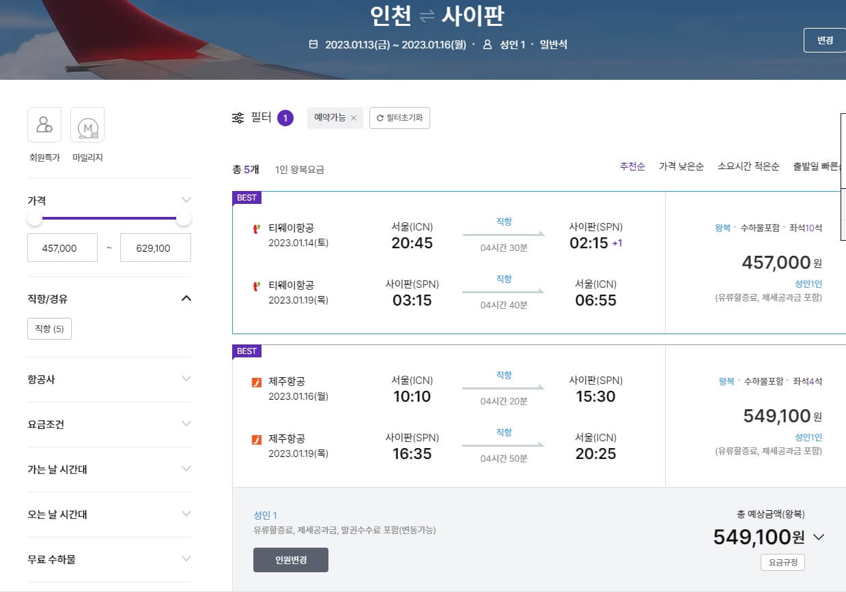Click the right price range slider handle
This screenshot has height=592, width=846.
click(183, 217)
